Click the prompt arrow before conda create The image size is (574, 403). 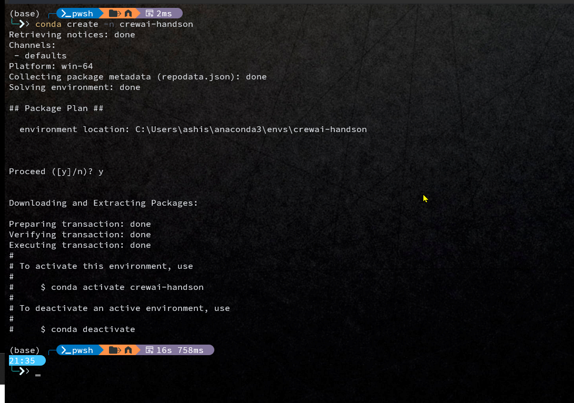point(24,24)
